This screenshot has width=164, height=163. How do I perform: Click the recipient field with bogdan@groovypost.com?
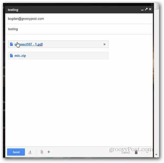tap(79, 19)
